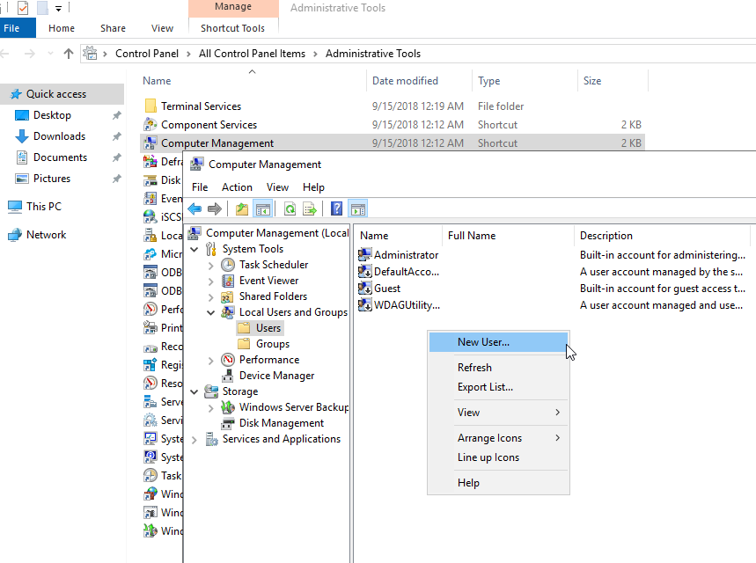Screen dimensions: 756x563
Task: Click the Export List toolbar icon
Action: [x=310, y=208]
